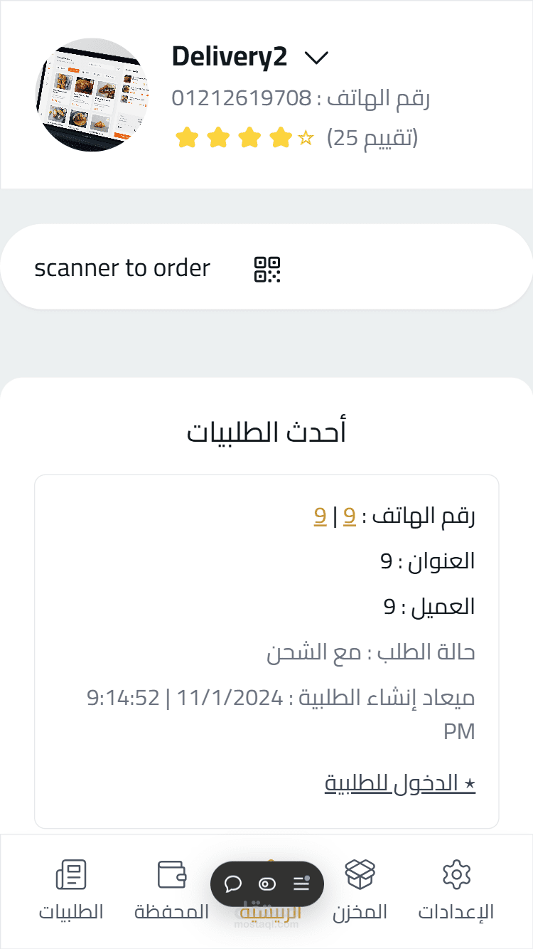The width and height of the screenshot is (533, 949).
Task: Click the Delivery2 profile picture
Action: click(x=92, y=95)
